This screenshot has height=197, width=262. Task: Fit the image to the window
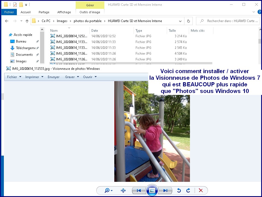click(123, 190)
